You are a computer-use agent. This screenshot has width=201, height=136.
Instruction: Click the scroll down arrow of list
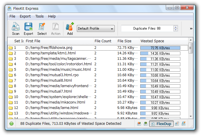tap(191, 116)
